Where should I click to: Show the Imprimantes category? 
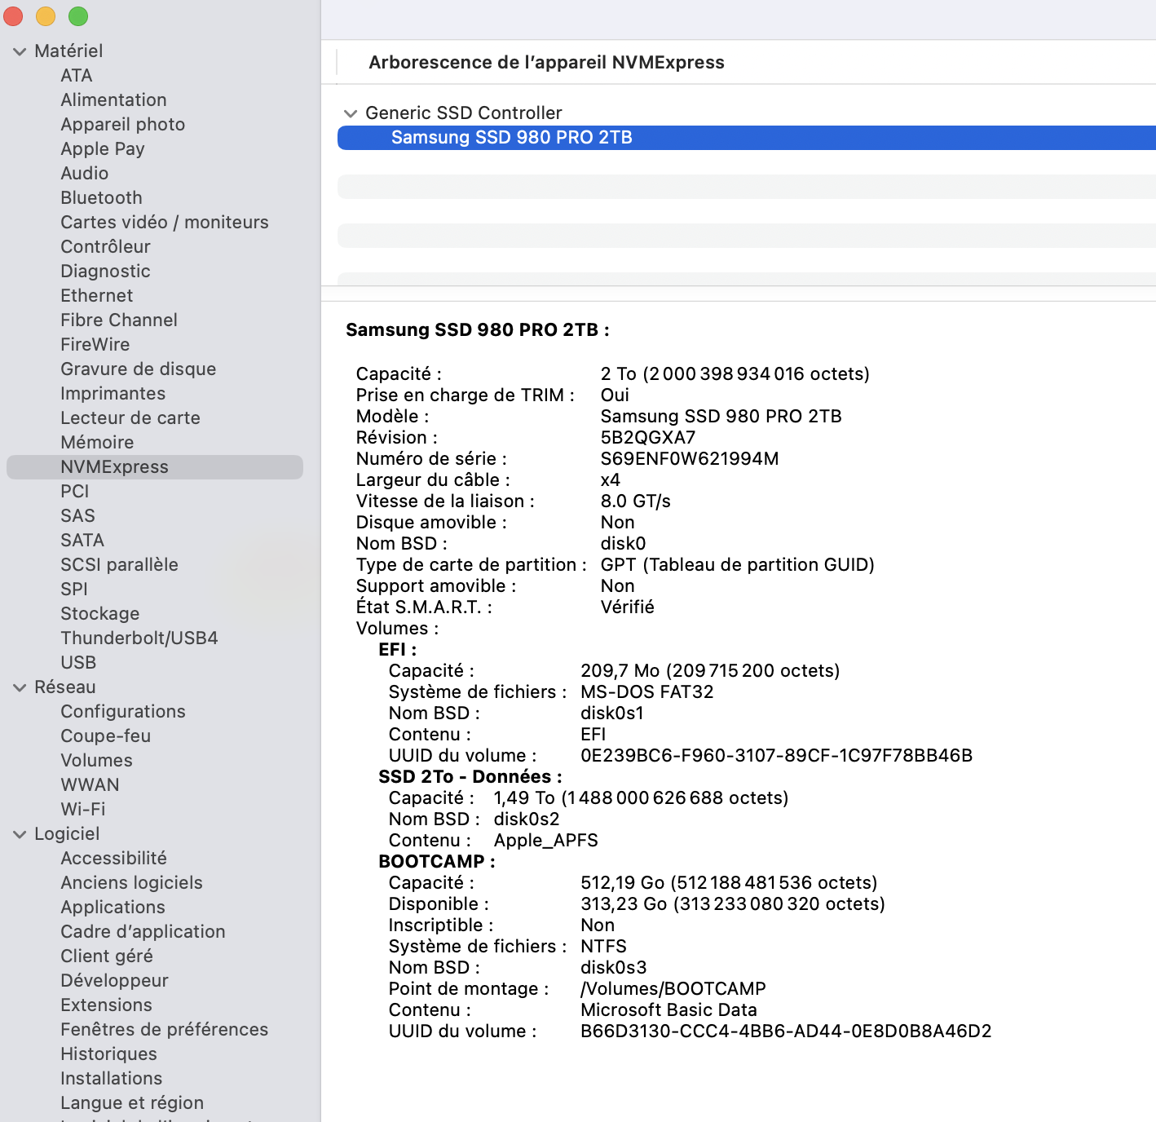113,393
